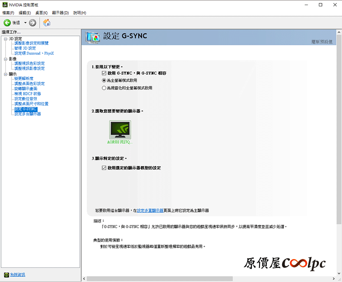Click the heading 1.套用以下變更

(x=107, y=67)
